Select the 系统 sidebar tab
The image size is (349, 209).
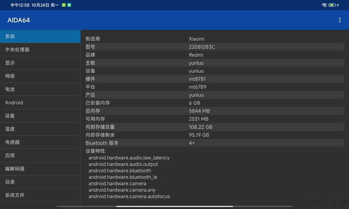click(x=40, y=36)
